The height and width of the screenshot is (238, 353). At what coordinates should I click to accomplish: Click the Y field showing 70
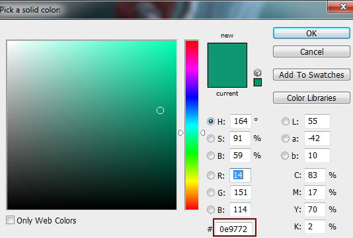(x=315, y=210)
